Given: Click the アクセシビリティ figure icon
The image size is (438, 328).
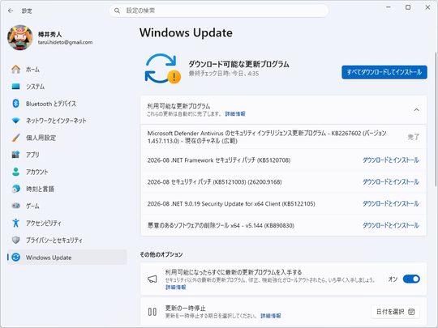Looking at the screenshot, I should 16,223.
